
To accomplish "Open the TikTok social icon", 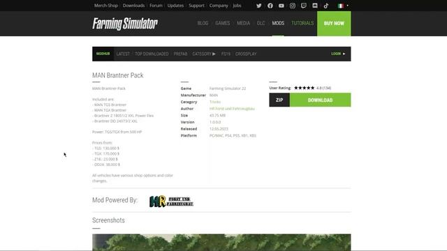I will [x=326, y=6].
